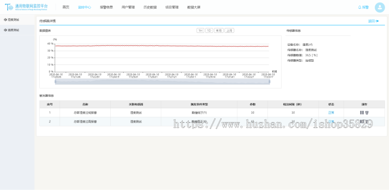The image size is (389, 190).
Task: Click the 操作 column header
Action: [364, 104]
